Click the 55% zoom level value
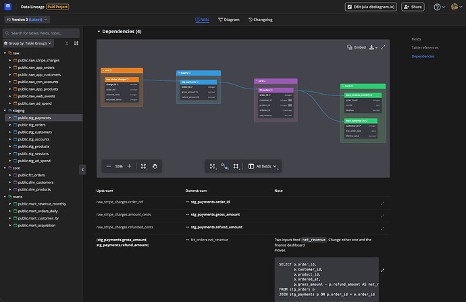 point(119,166)
